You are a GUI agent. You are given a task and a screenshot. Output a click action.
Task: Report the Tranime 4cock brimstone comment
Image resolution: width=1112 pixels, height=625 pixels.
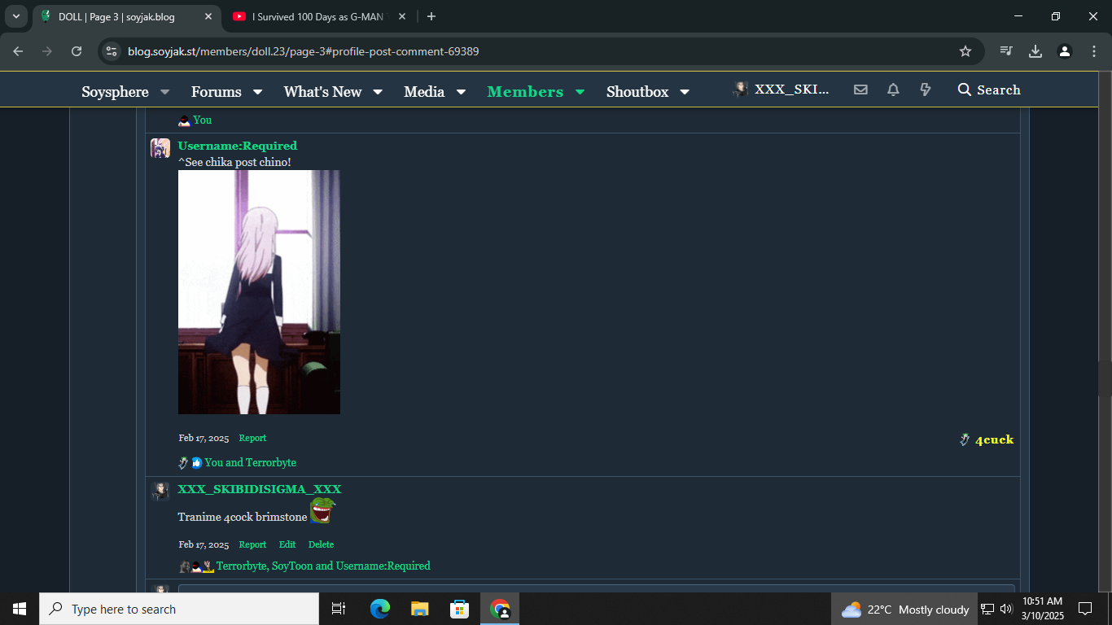252,544
